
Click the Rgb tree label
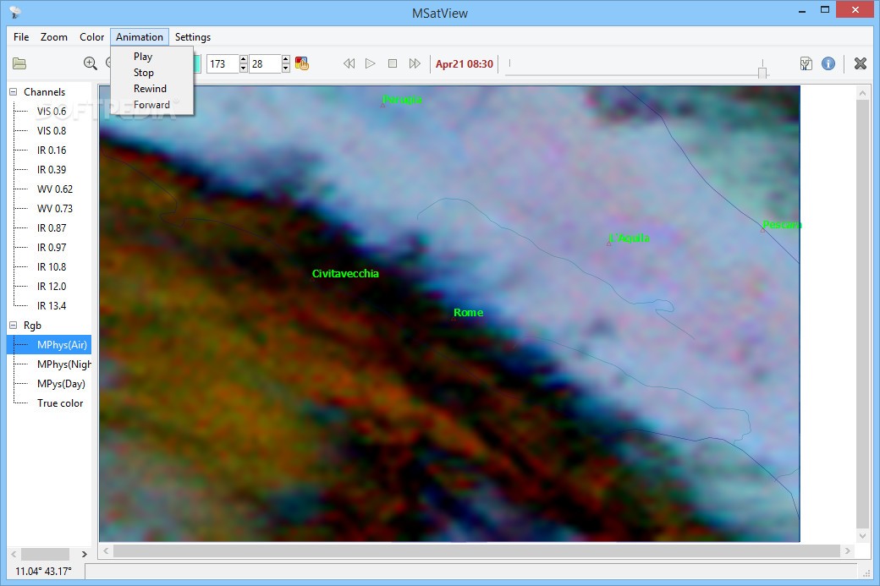click(x=32, y=326)
